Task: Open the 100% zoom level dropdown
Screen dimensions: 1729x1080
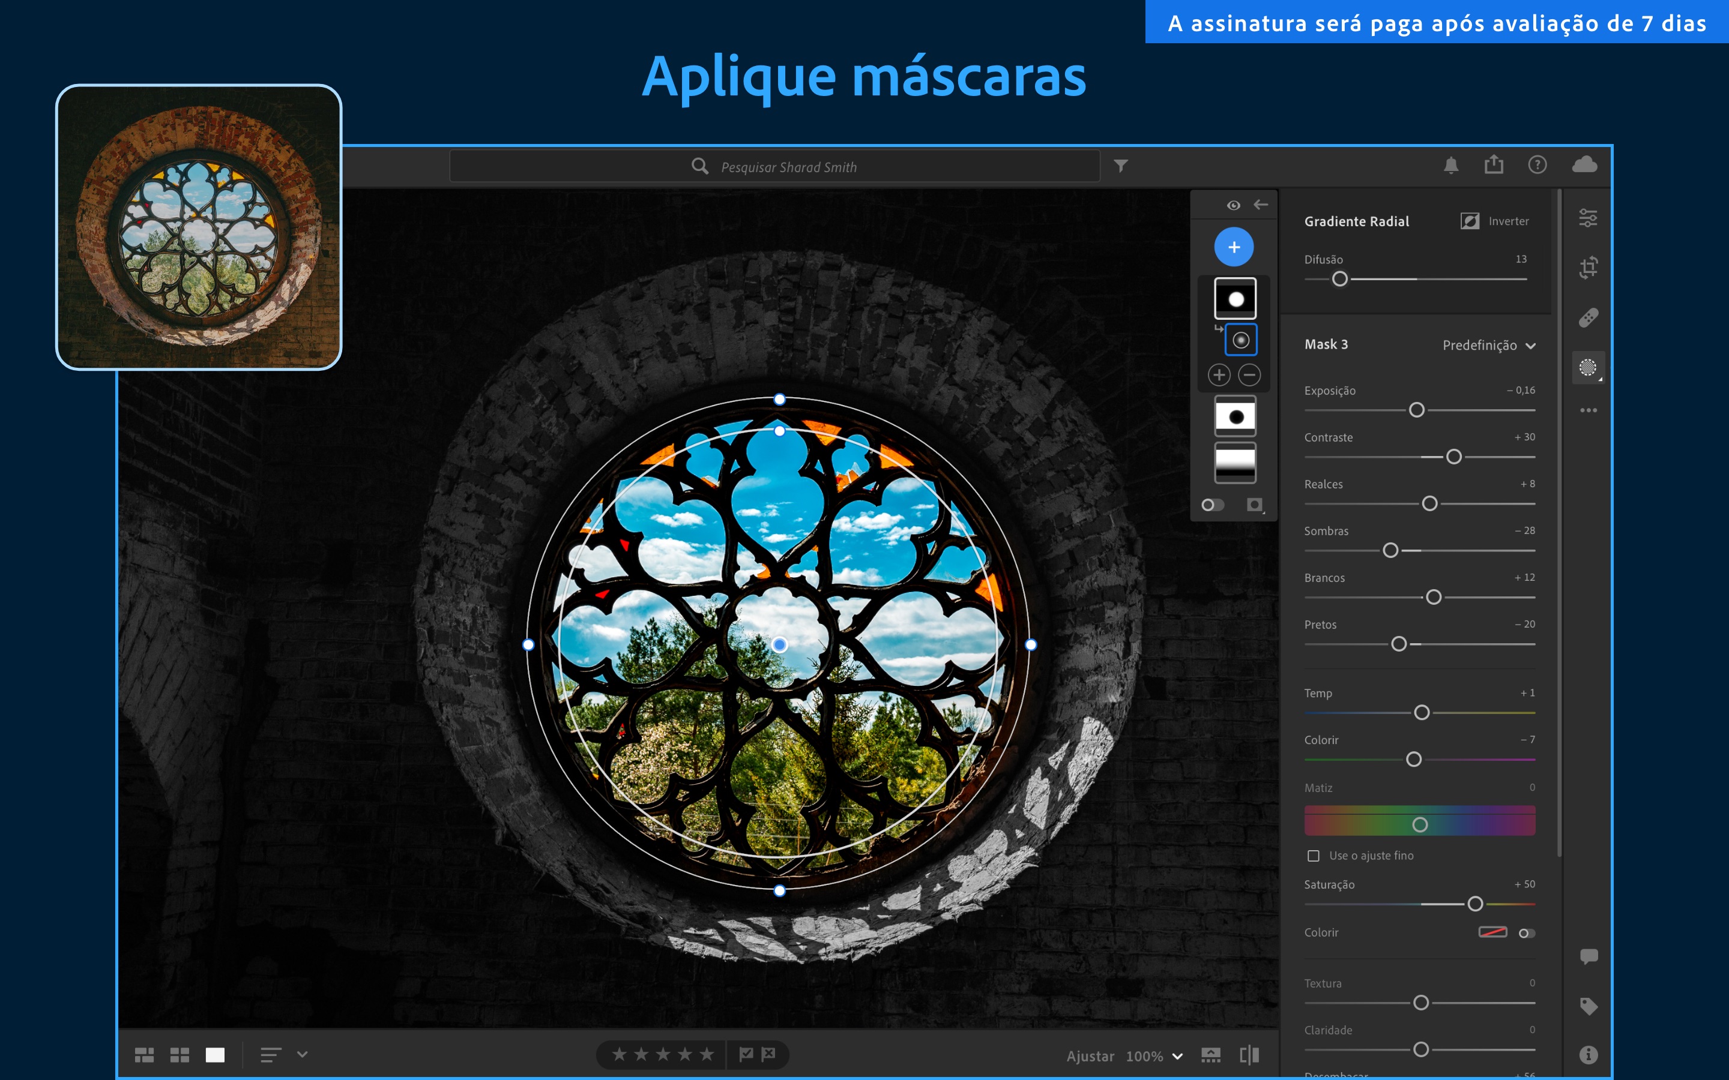Action: [x=1154, y=1056]
